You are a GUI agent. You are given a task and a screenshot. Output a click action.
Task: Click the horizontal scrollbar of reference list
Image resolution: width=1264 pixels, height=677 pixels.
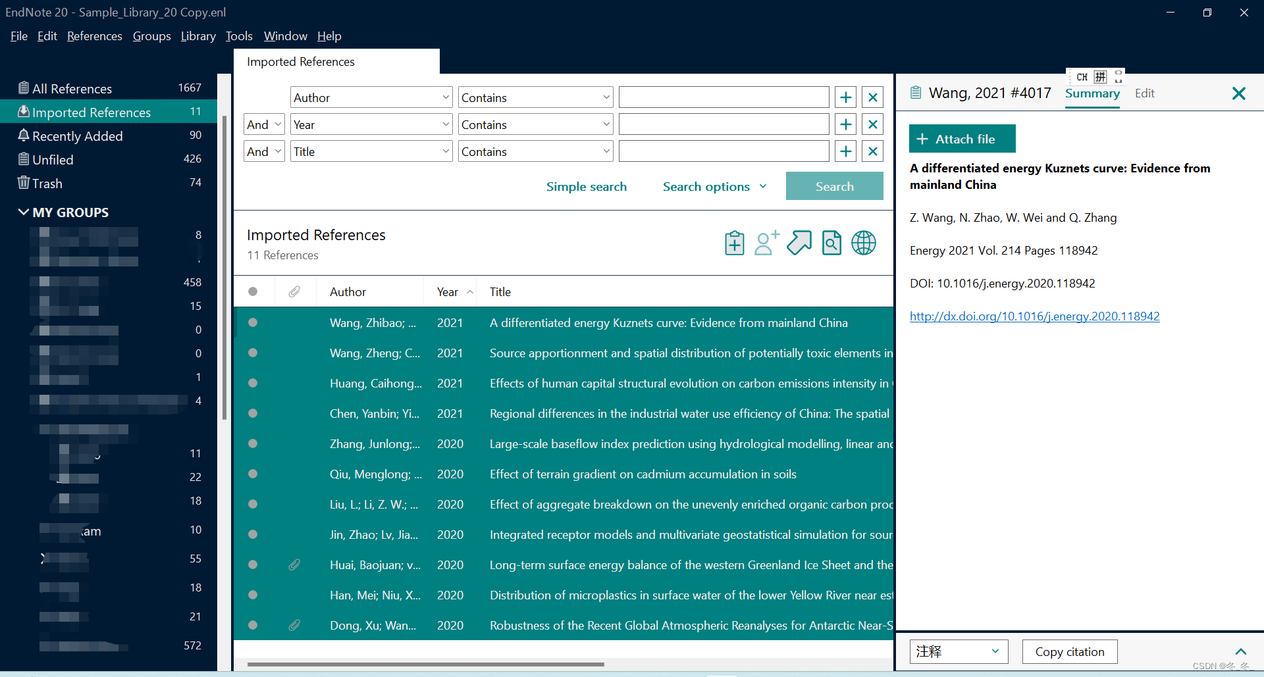(426, 664)
